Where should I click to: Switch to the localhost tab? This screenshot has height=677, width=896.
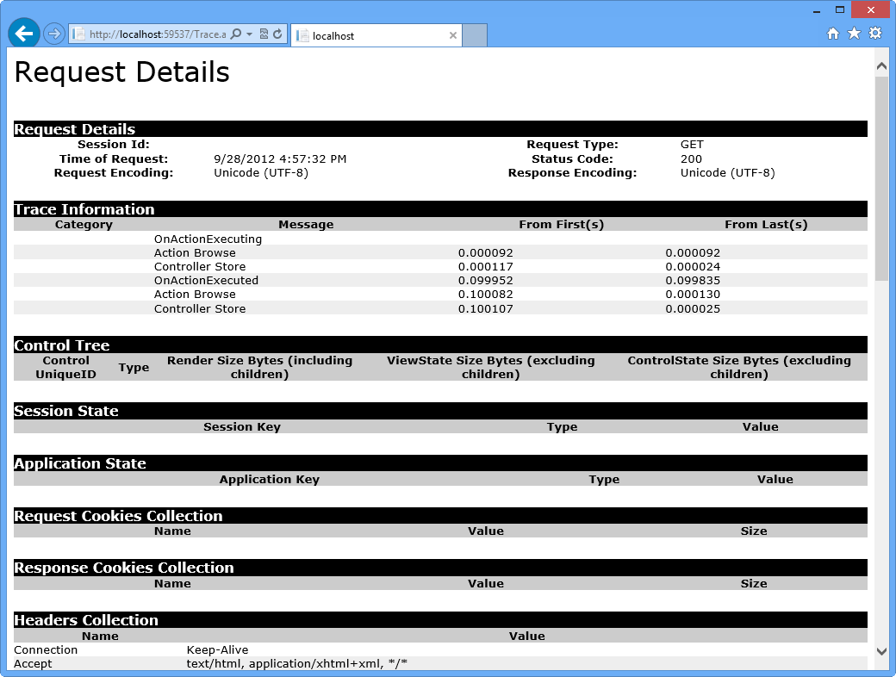[362, 35]
